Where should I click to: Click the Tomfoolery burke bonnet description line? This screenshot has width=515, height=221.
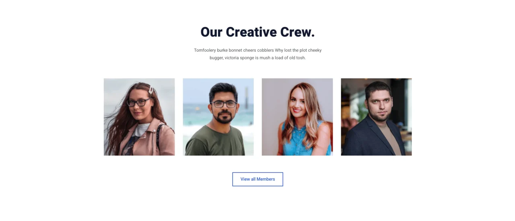(257, 50)
